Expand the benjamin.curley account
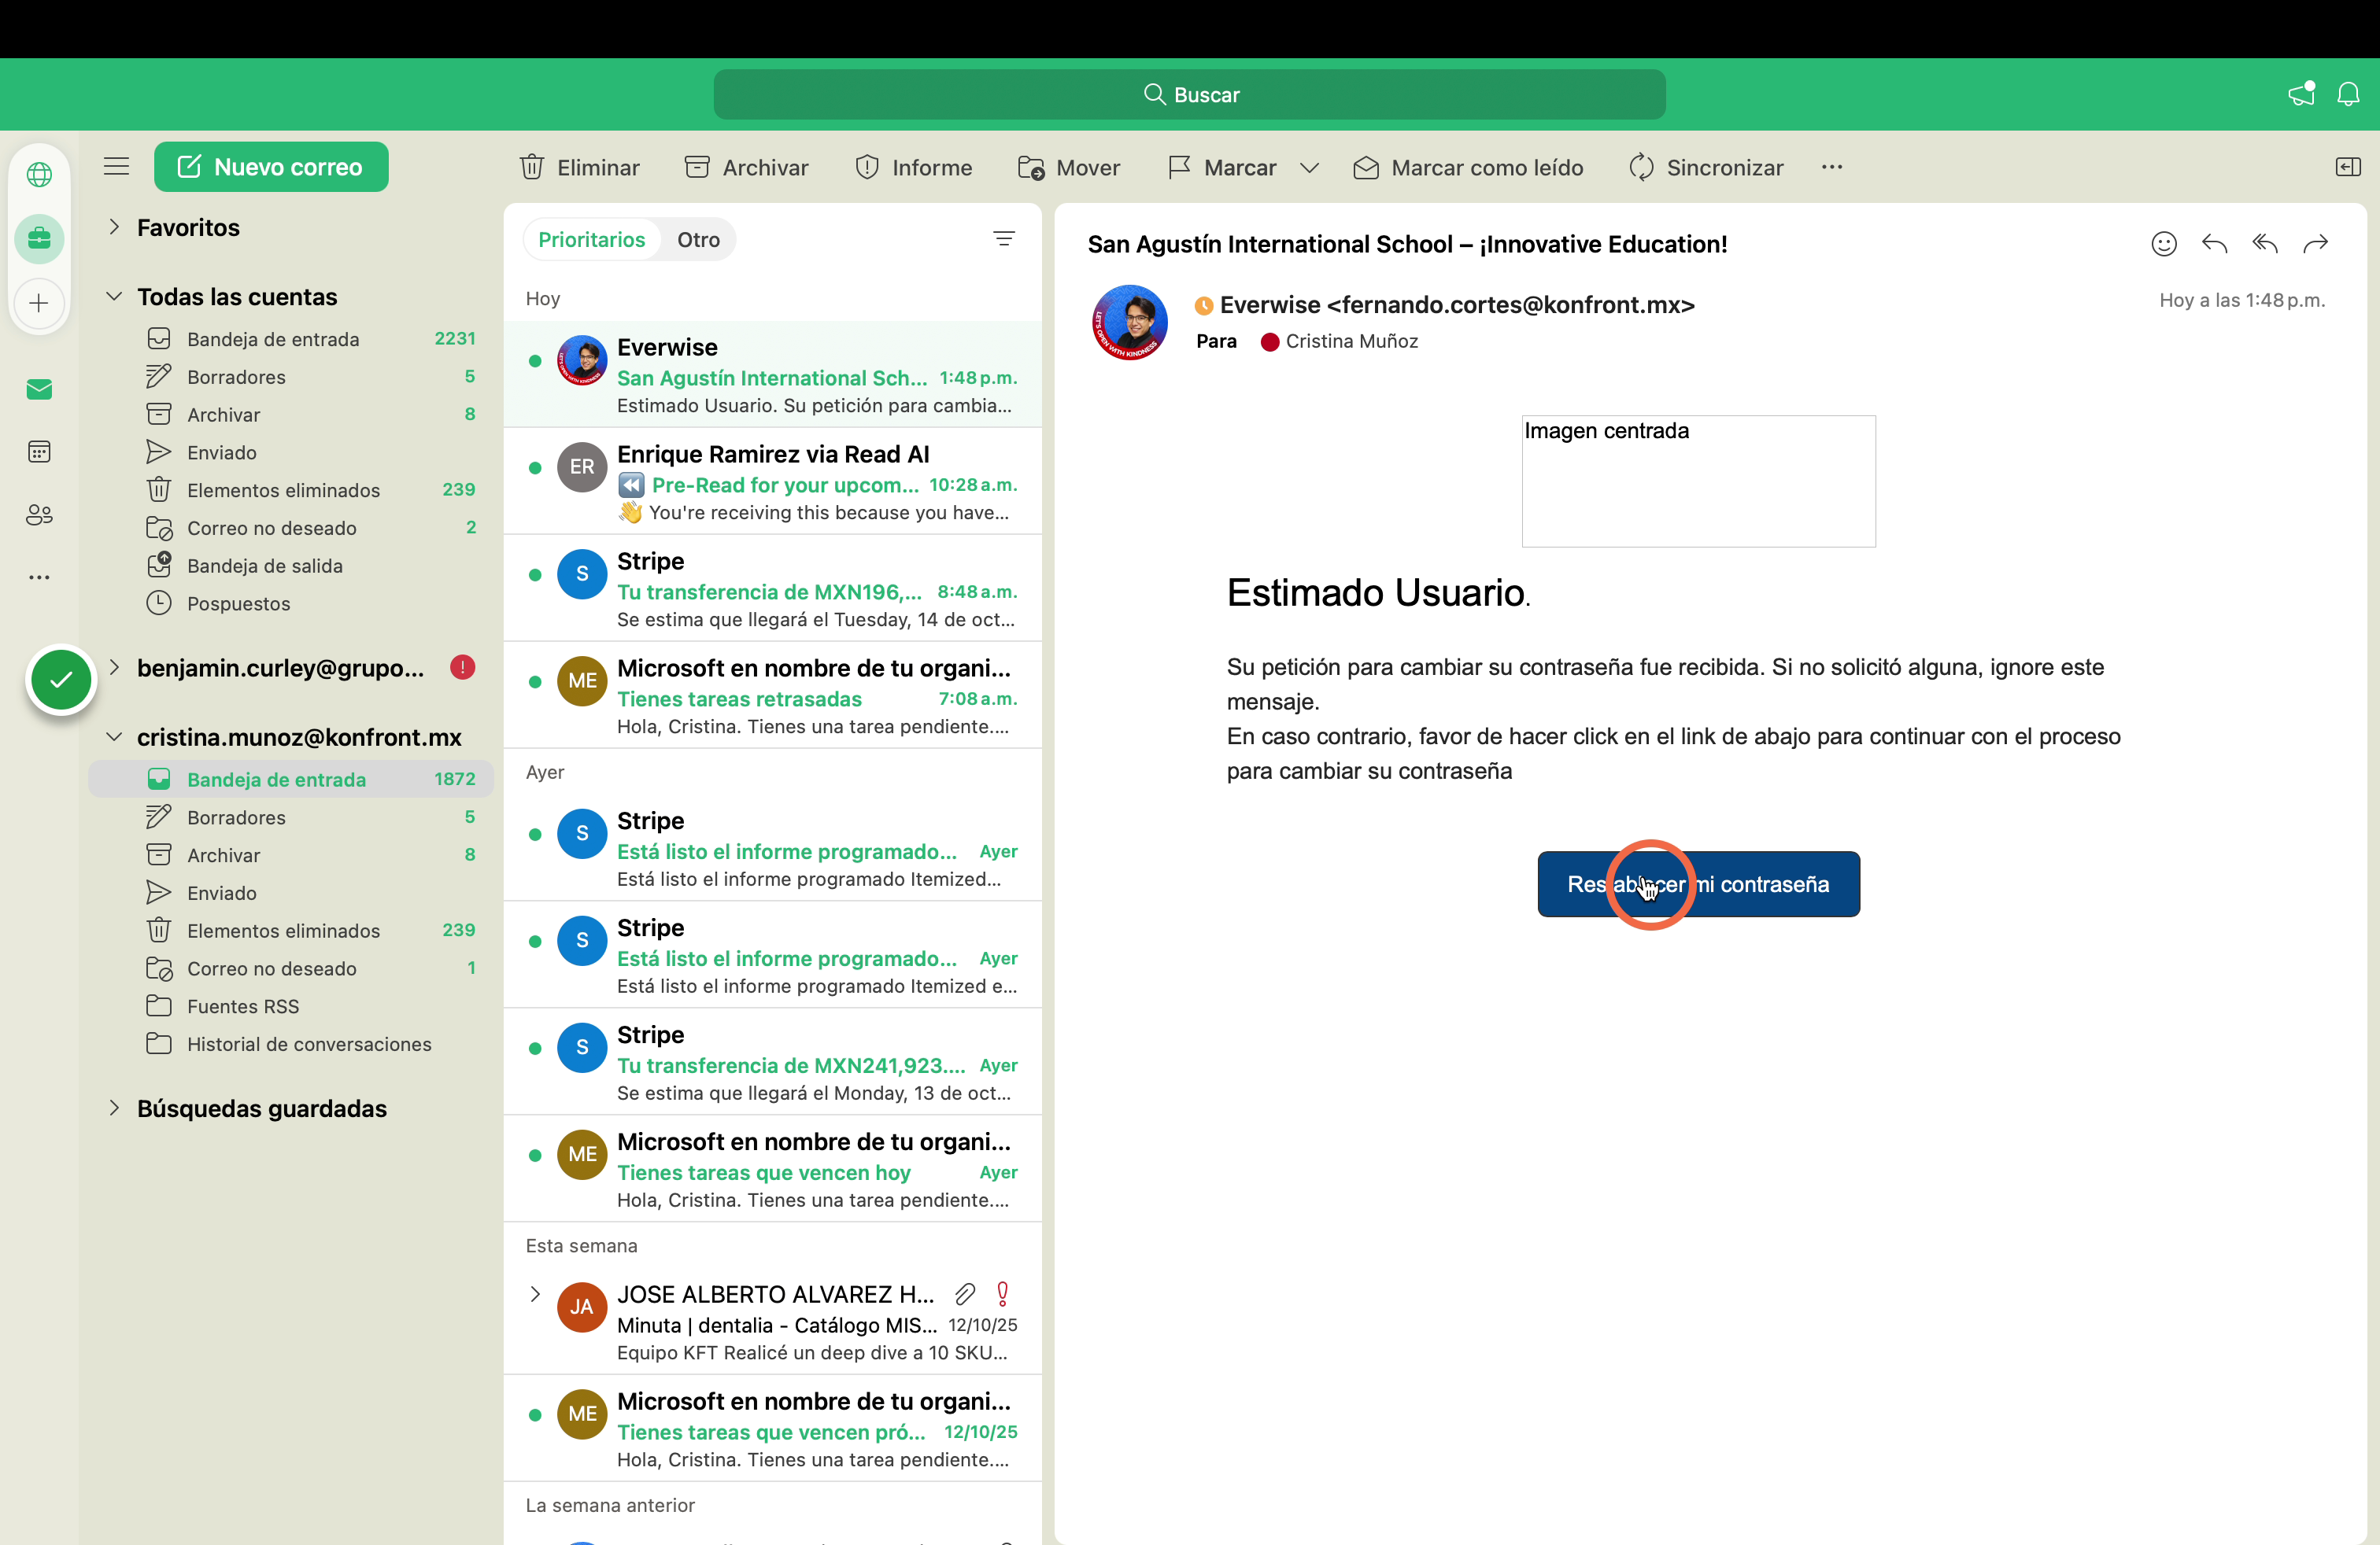Viewport: 2380px width, 1545px height. coord(114,668)
